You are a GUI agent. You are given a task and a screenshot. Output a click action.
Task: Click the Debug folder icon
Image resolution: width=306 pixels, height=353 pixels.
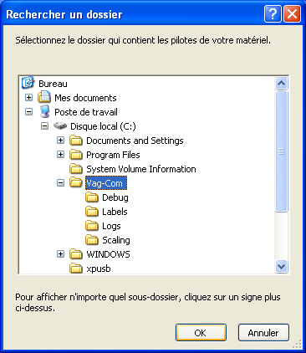pyautogui.click(x=92, y=197)
